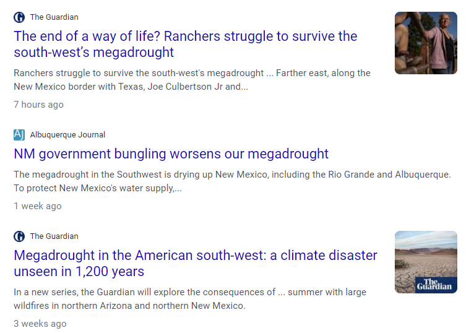Click The Guardian favicon above the climate disaster article

(19, 236)
